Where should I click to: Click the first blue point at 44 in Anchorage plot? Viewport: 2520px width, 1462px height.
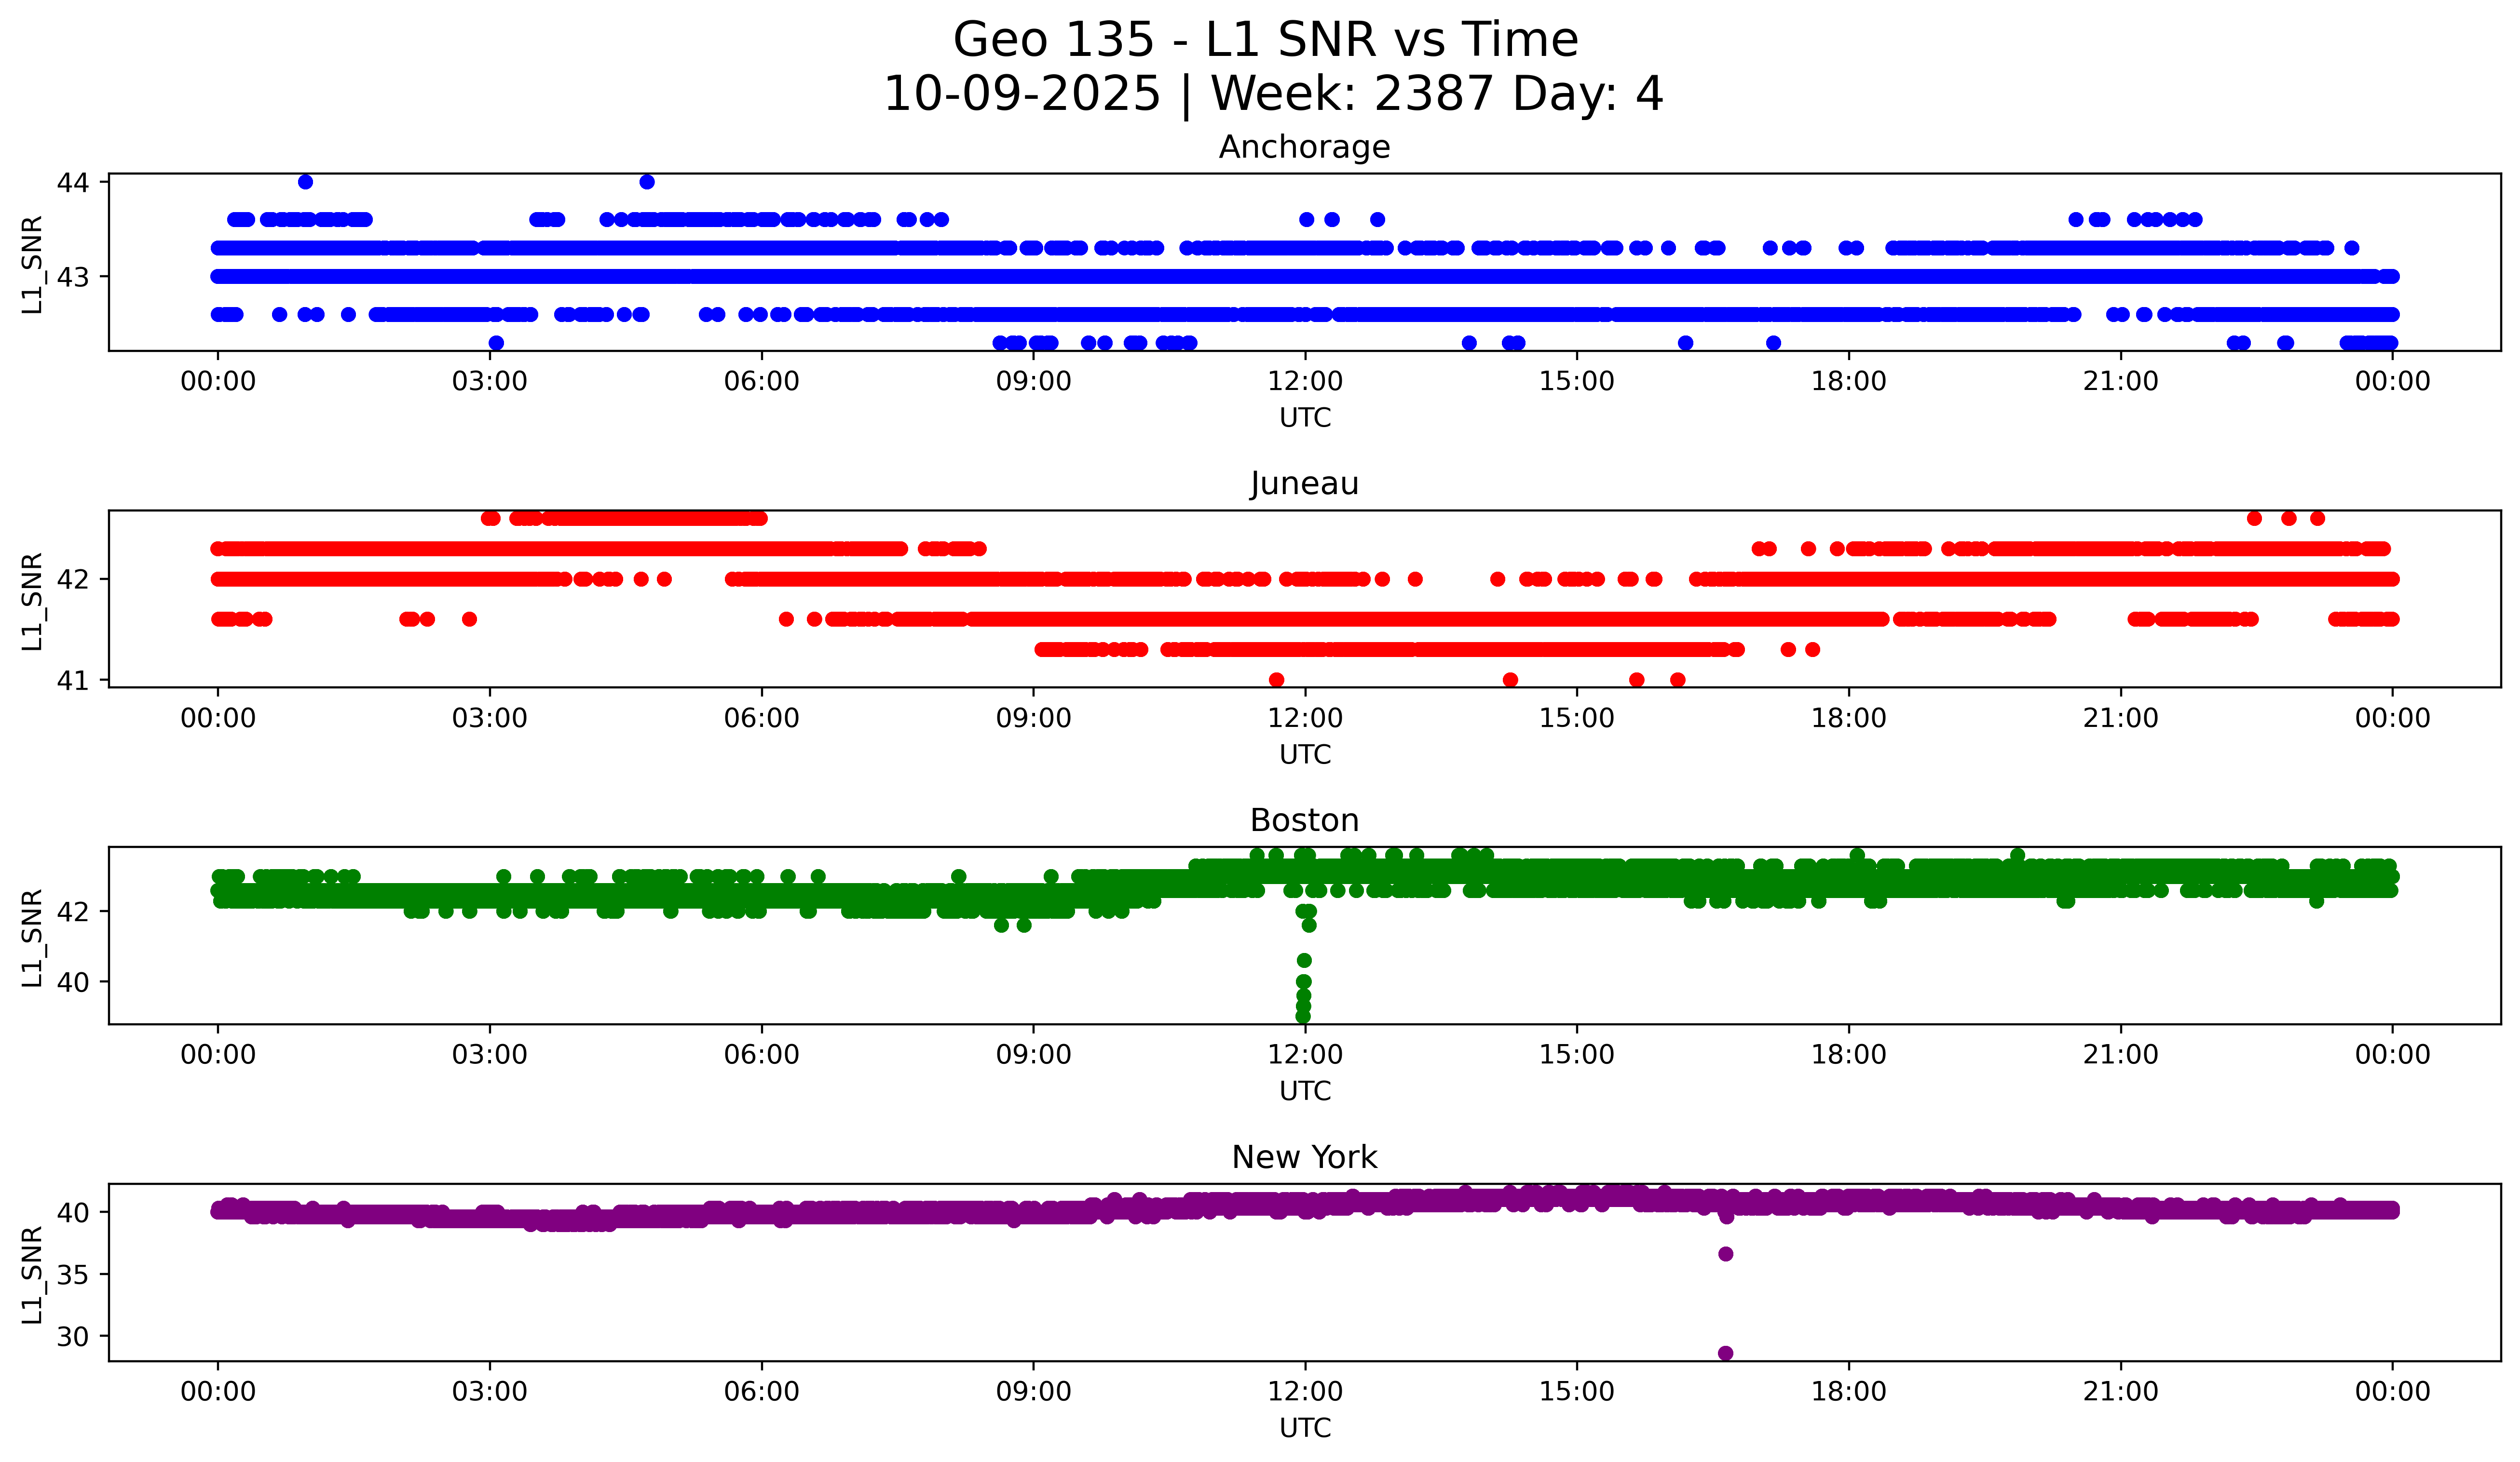tap(306, 182)
